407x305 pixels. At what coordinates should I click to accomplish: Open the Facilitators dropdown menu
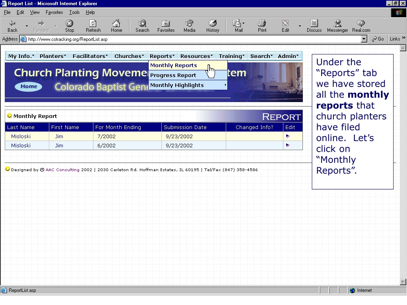[x=90, y=56]
